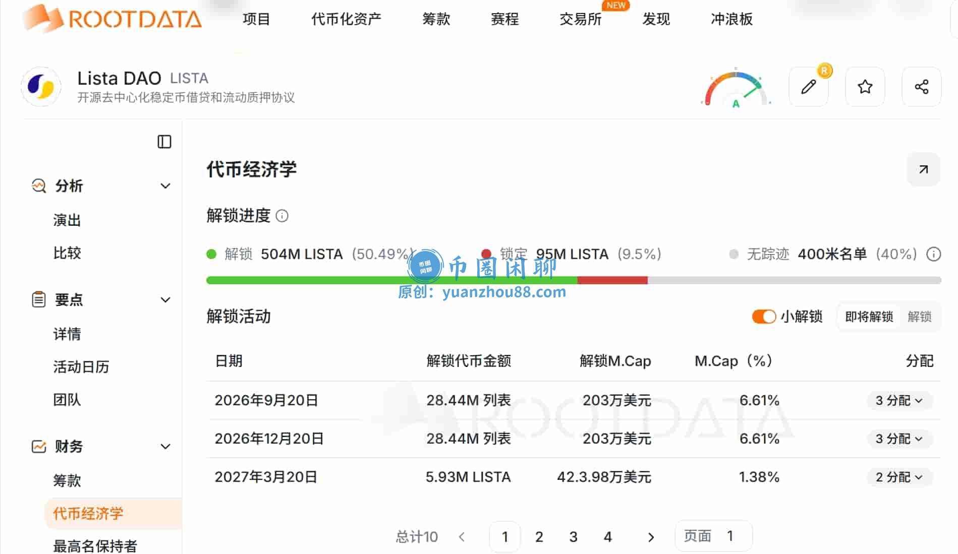Expand 3 分配 for 2026年9月20日 row
958x554 pixels.
click(x=899, y=400)
